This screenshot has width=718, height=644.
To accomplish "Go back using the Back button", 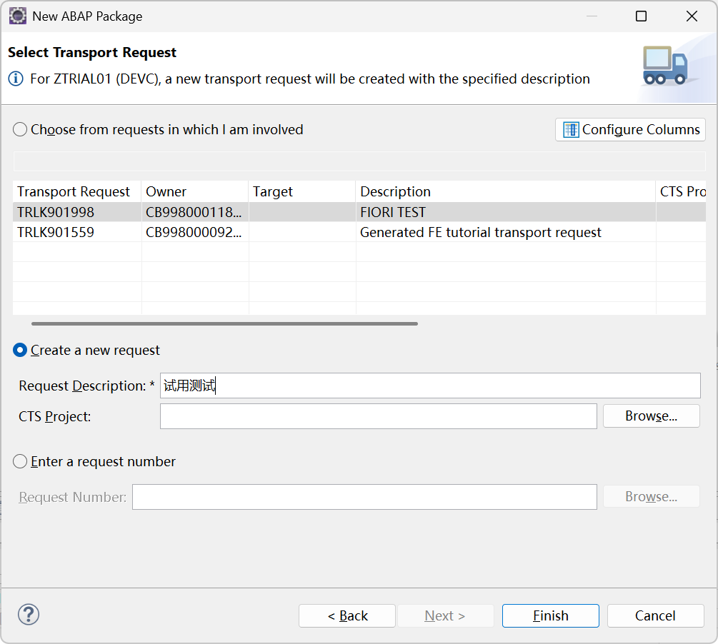I will coord(346,615).
